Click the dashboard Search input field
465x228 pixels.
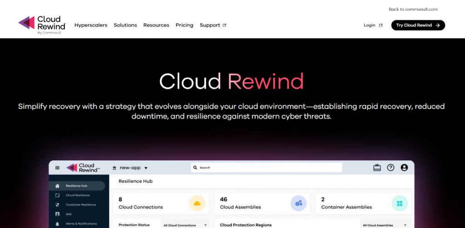(266, 168)
